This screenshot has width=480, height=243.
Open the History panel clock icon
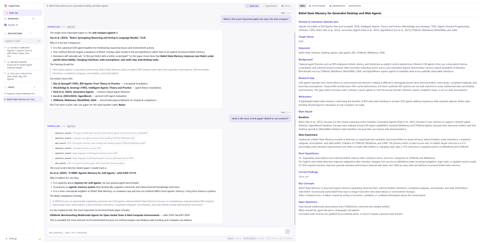point(283,6)
